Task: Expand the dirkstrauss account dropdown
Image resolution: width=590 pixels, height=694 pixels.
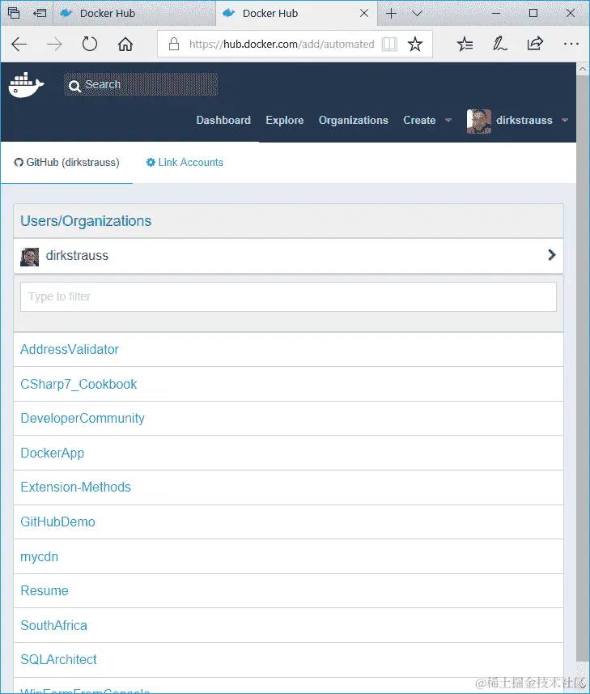Action: 532,121
